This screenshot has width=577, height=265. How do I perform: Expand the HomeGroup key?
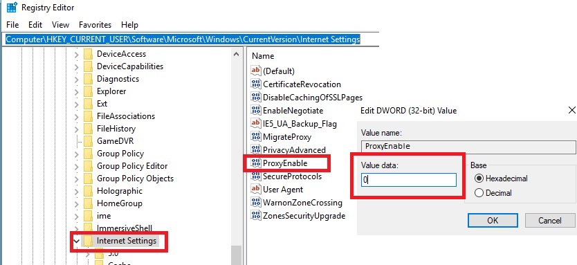[76, 203]
